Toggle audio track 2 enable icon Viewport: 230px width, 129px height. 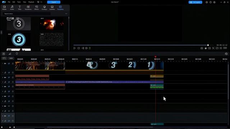(9, 82)
